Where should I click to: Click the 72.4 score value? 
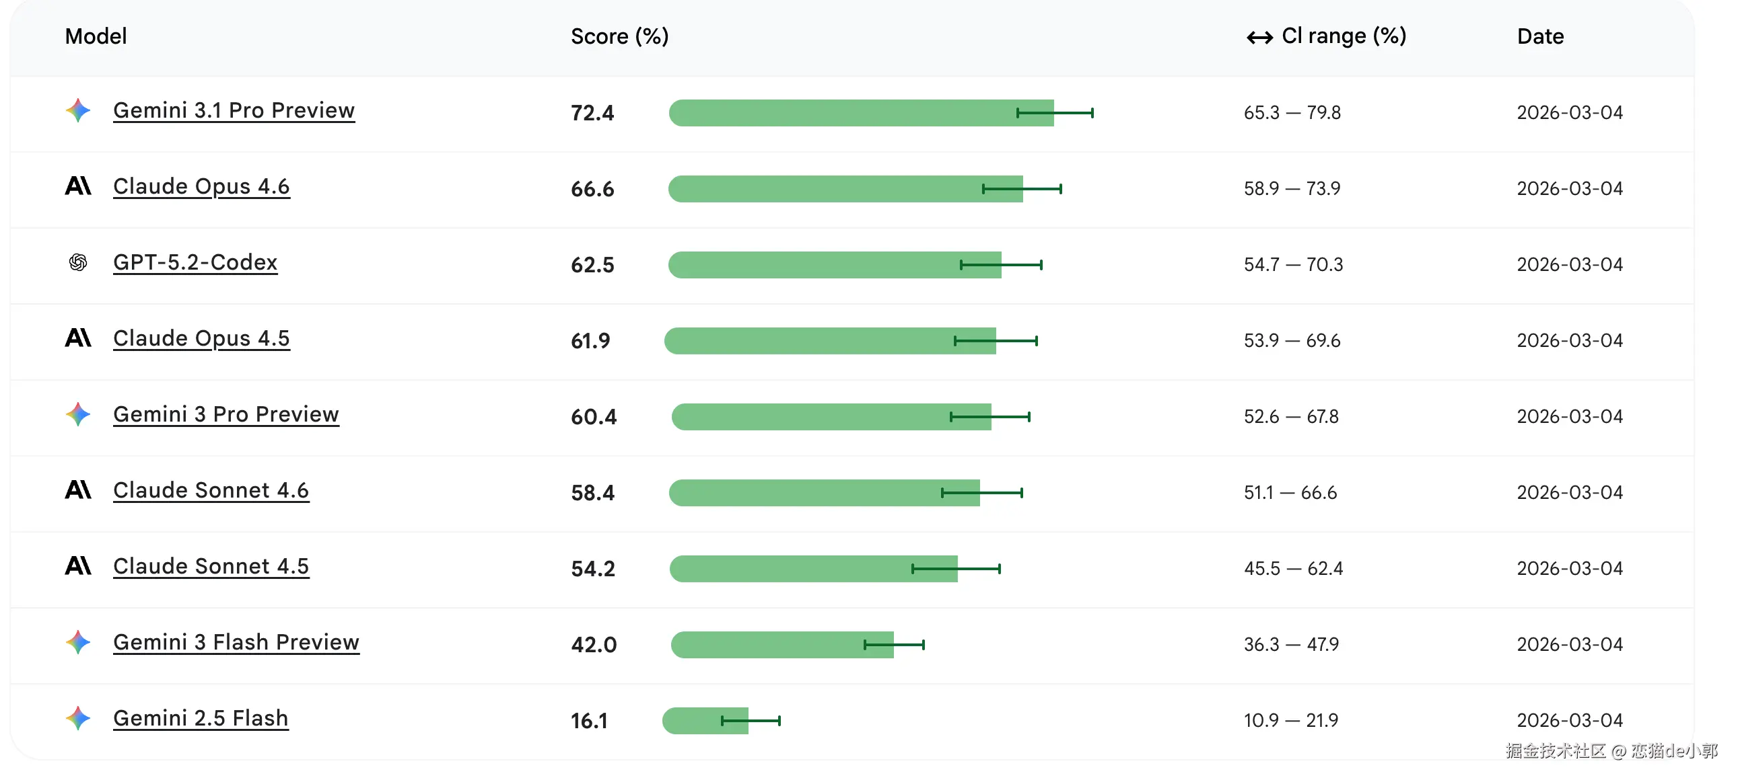pyautogui.click(x=592, y=113)
